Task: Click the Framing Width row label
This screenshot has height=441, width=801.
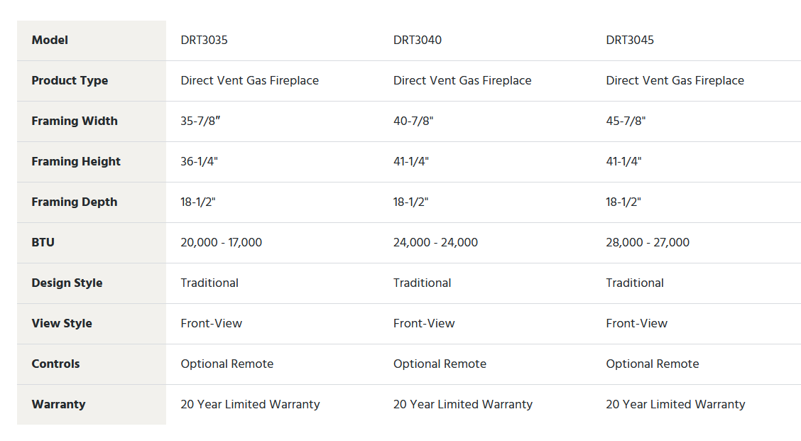Action: coord(75,121)
